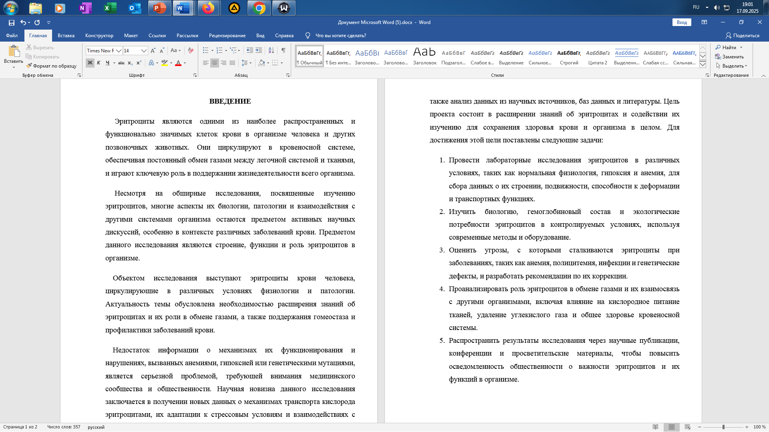Click the Поделиться button

pos(743,36)
